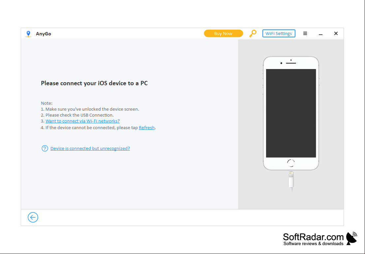The image size is (365, 254).
Task: Open WiFi Settings
Action: pos(279,33)
